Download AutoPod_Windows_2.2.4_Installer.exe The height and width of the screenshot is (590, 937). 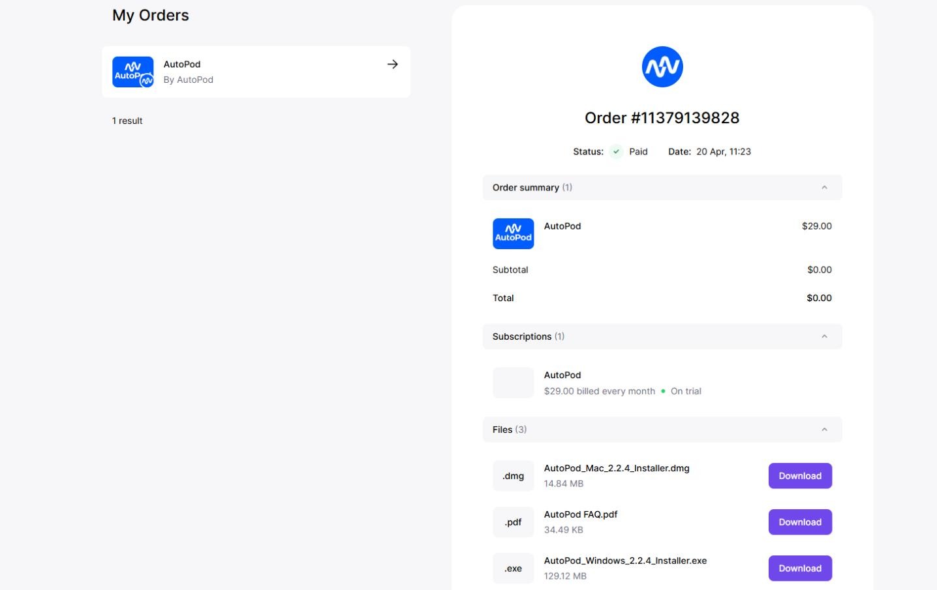[800, 568]
